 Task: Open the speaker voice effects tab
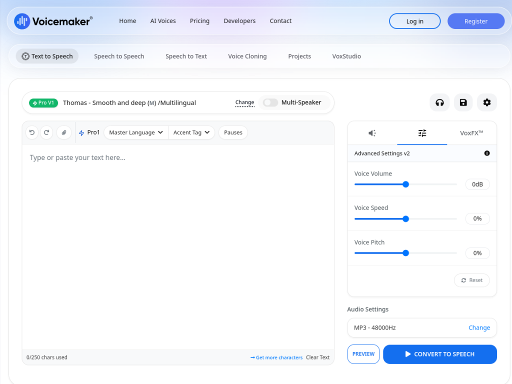tap(372, 133)
